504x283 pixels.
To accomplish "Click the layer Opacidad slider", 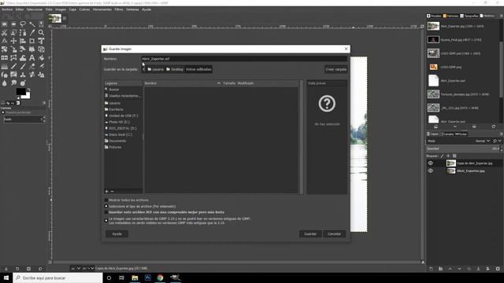I will [463, 149].
